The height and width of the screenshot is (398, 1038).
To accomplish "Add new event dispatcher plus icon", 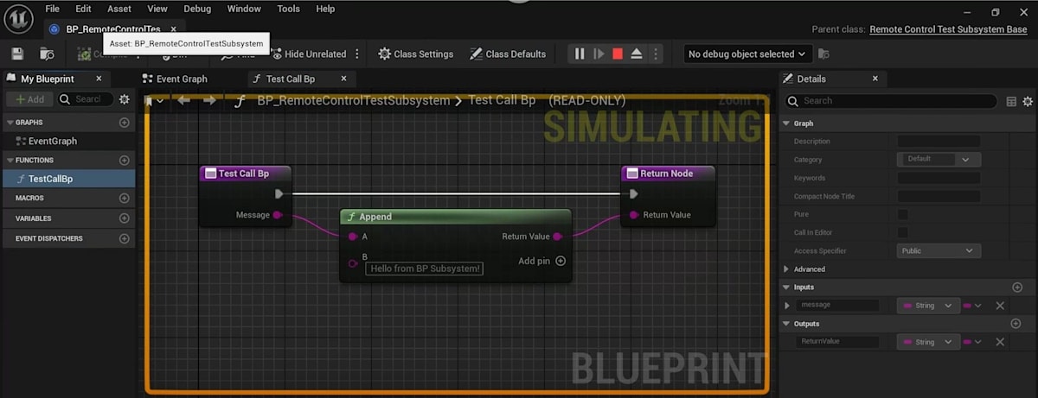I will pyautogui.click(x=125, y=238).
